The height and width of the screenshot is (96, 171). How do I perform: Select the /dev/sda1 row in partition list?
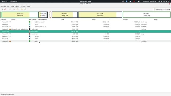click(x=85, y=22)
